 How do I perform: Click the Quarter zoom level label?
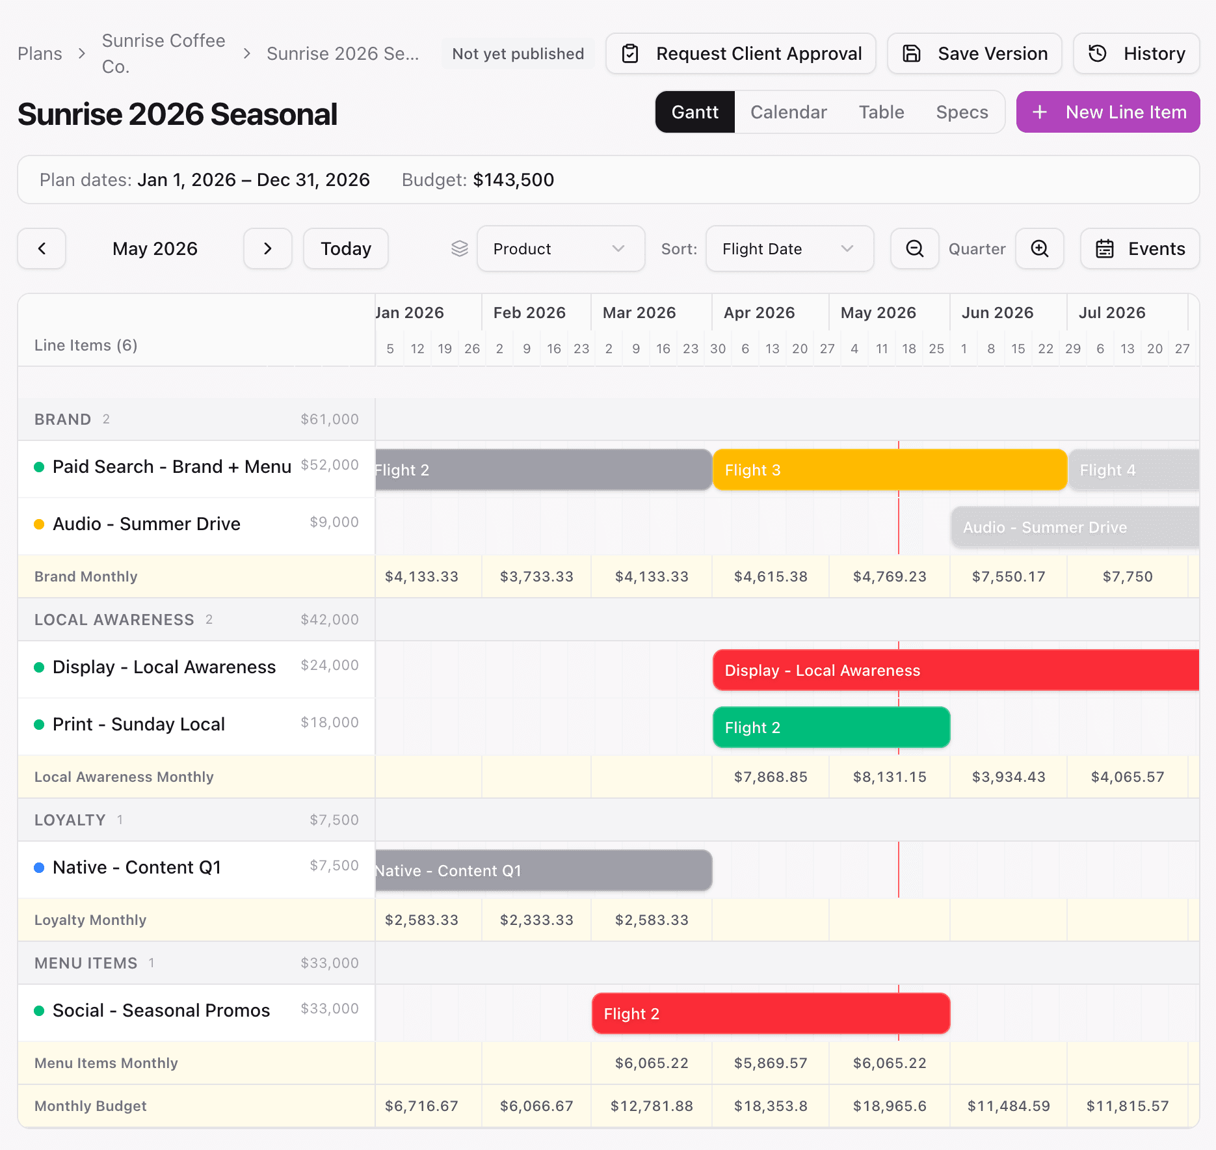(977, 248)
